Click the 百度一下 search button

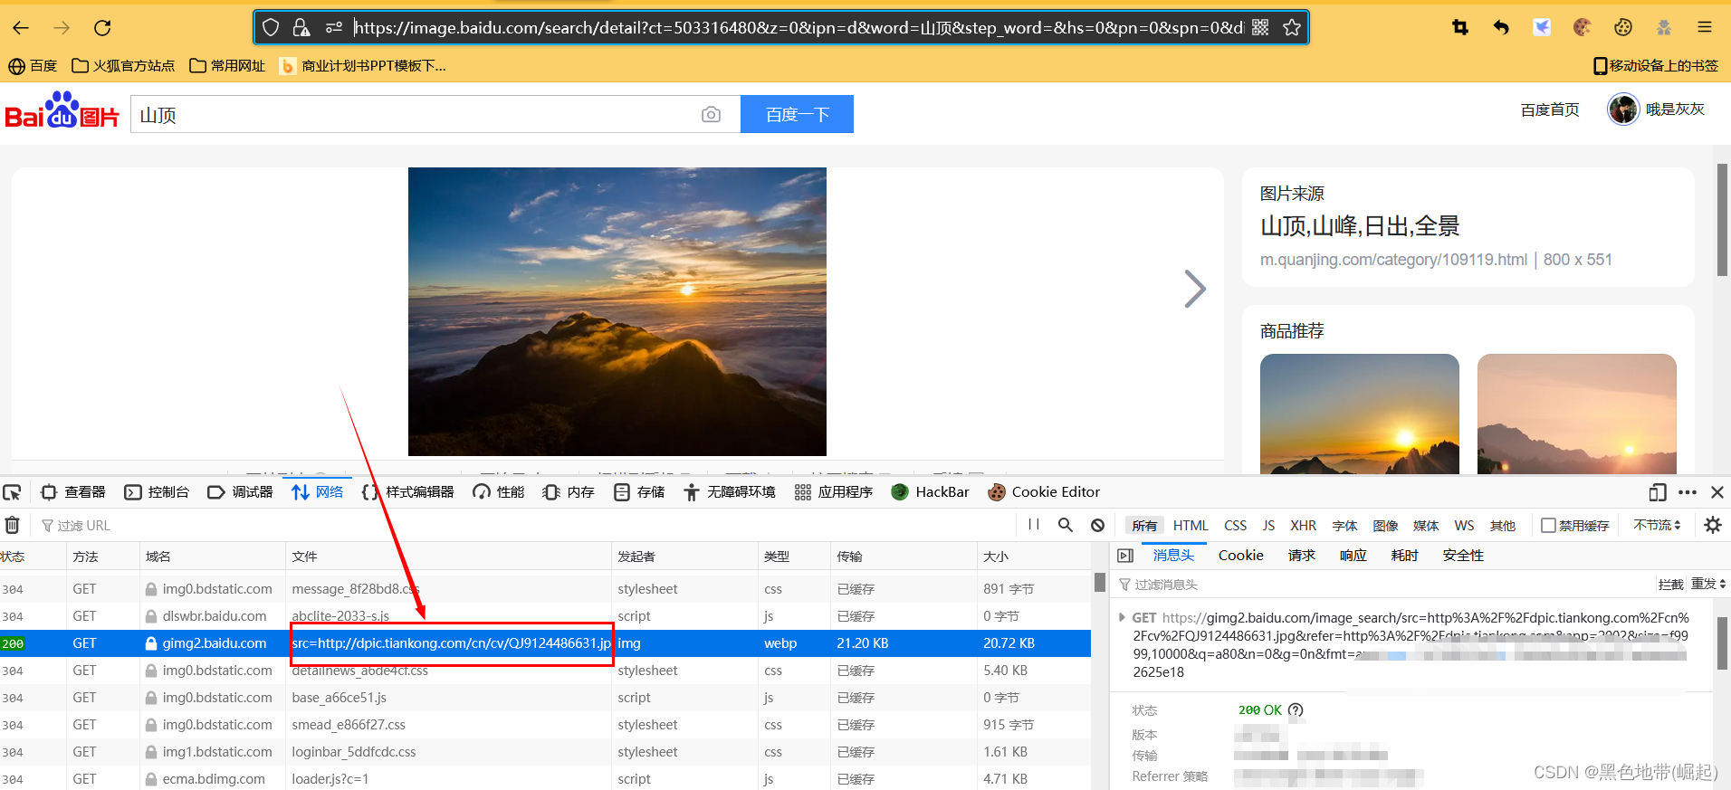pyautogui.click(x=797, y=114)
